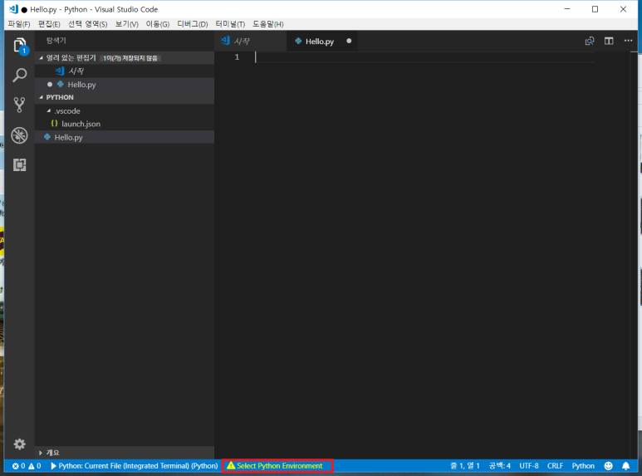
Task: Open the 이동(G) menu
Action: tap(158, 24)
